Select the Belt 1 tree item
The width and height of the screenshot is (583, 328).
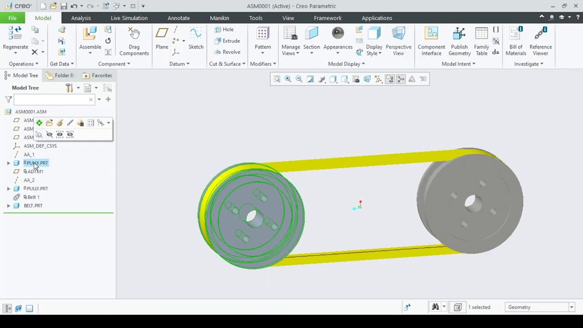(x=33, y=197)
